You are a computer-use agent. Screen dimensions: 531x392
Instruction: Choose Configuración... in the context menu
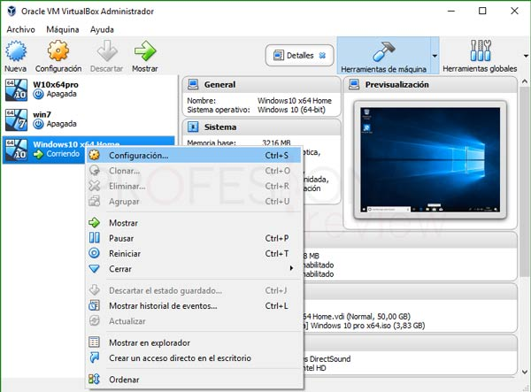194,155
